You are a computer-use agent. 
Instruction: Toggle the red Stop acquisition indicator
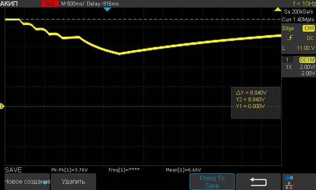[49, 4]
